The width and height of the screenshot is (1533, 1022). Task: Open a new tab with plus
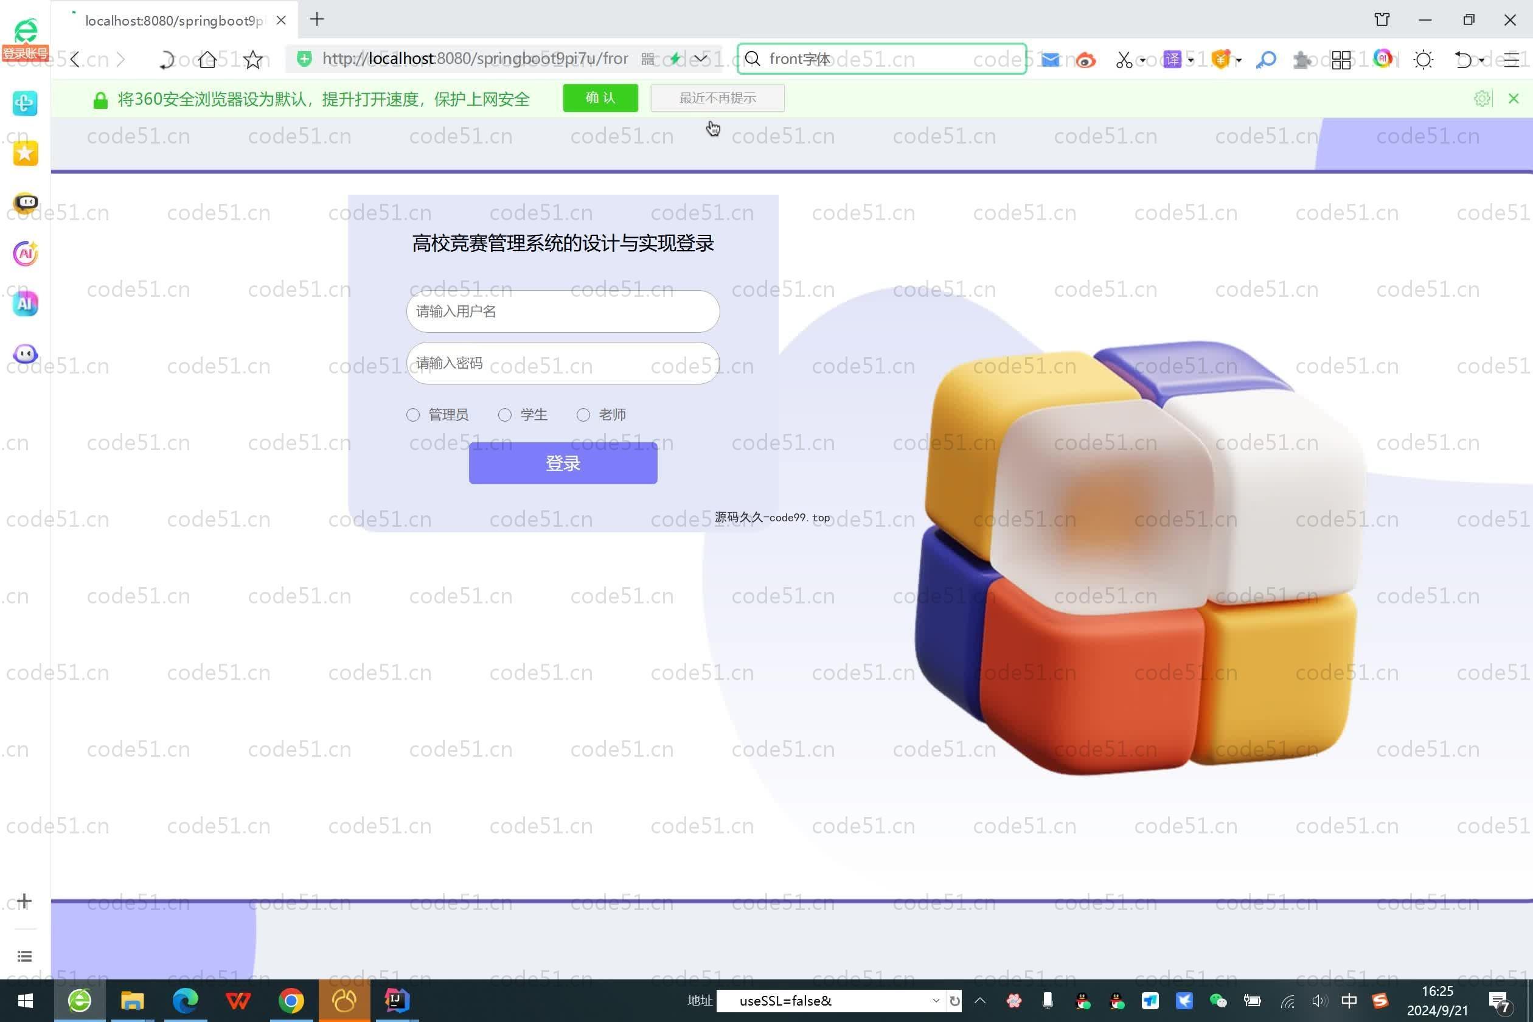317,19
